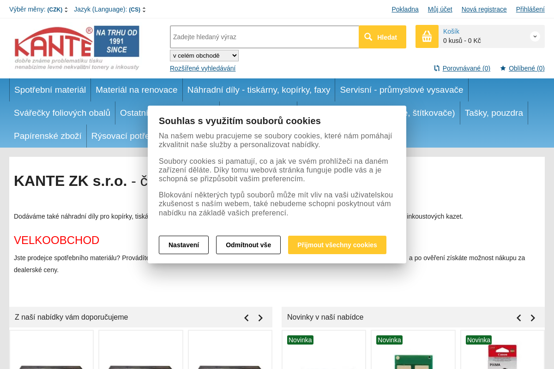Open Nová registrace link
Screen dimensions: 554x369
coord(484,9)
